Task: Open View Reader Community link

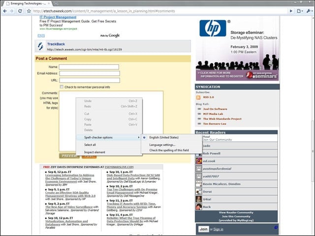Action: pyautogui.click(x=236, y=212)
